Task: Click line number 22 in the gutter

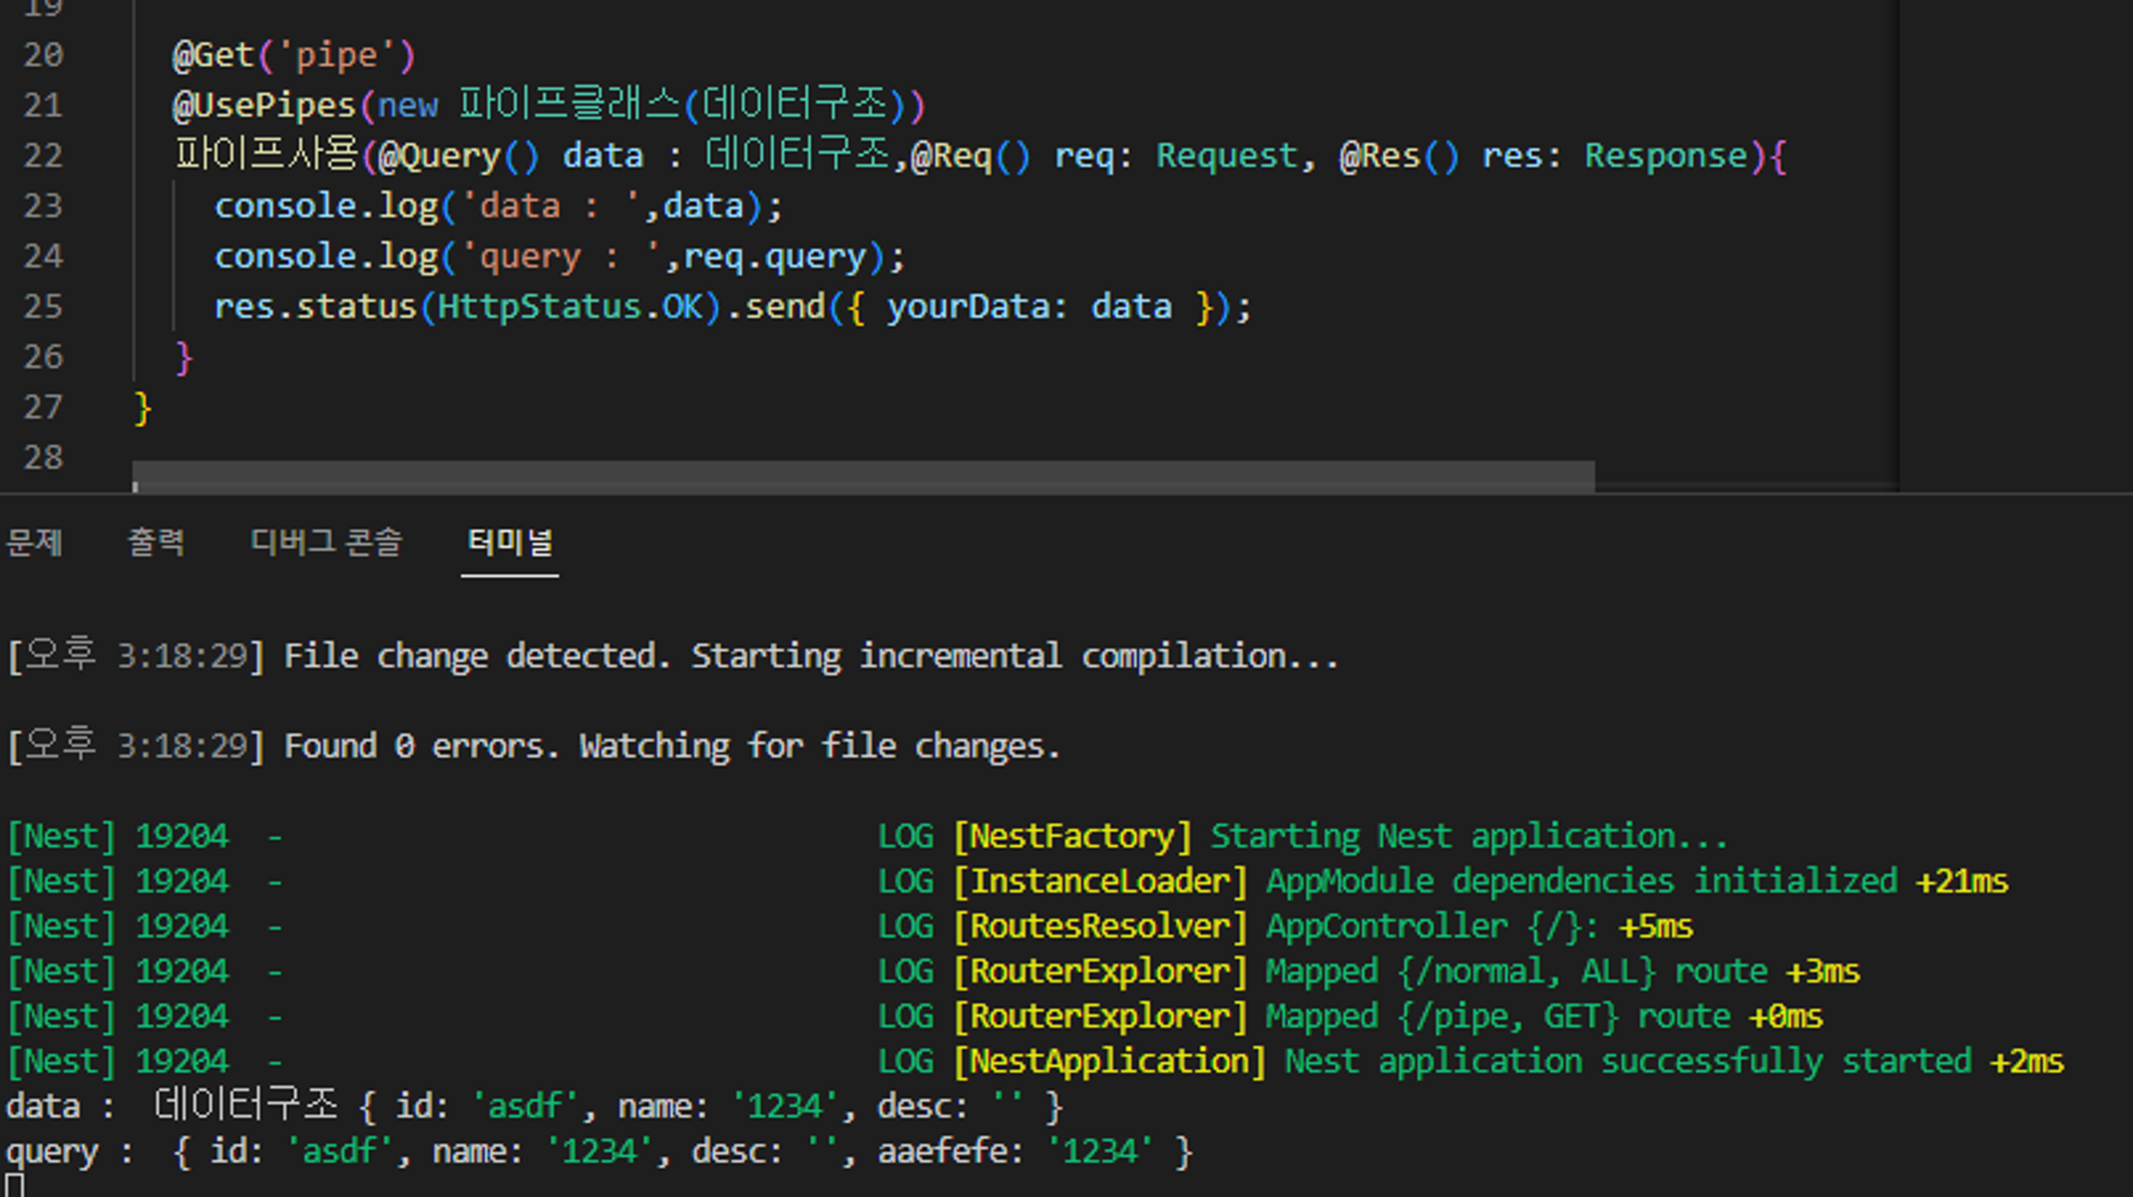Action: 43,156
